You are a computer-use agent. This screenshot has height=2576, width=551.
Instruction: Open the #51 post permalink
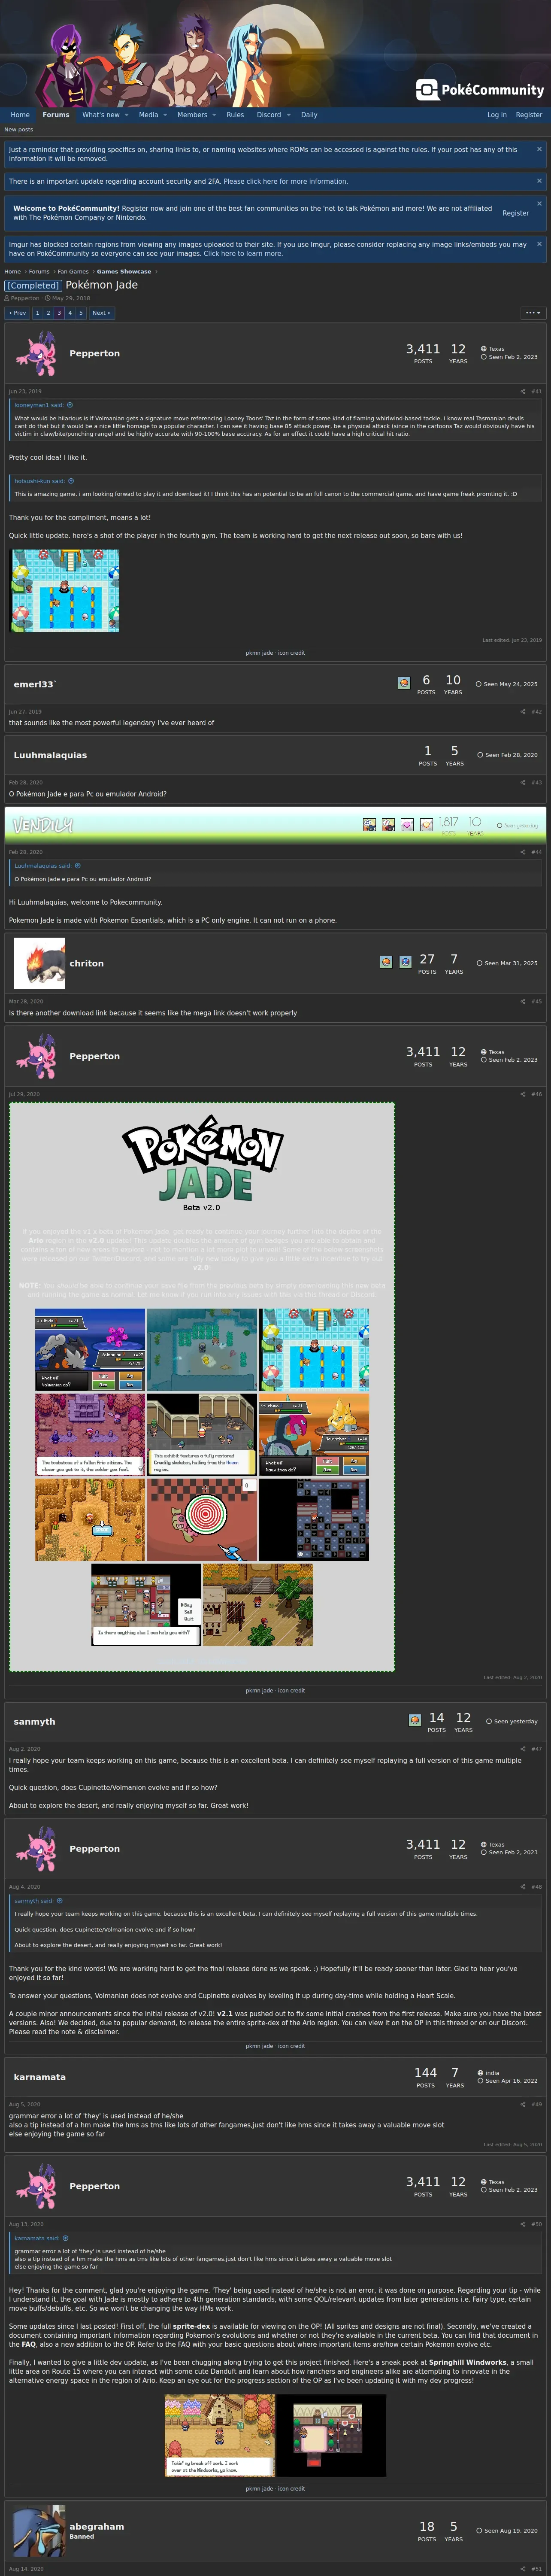[x=537, y=2569]
